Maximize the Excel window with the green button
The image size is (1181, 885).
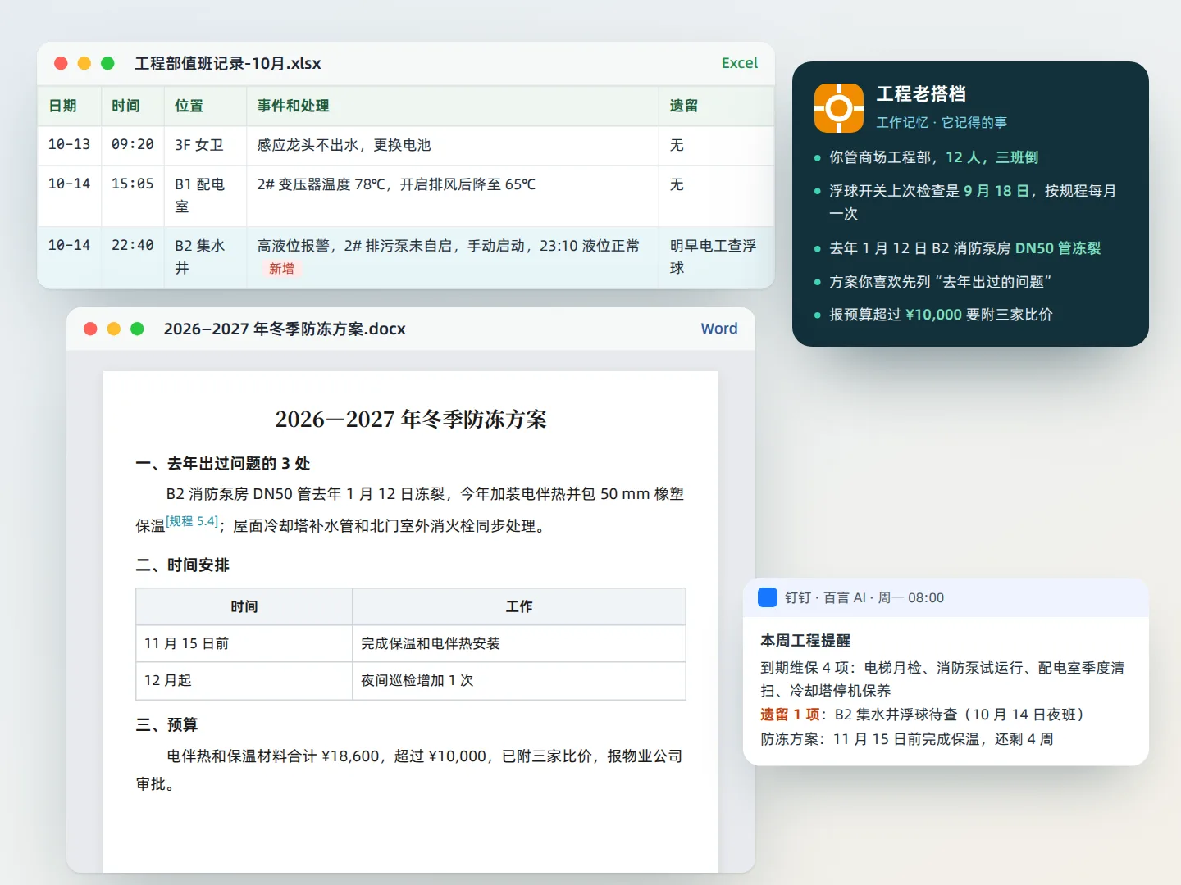107,63
